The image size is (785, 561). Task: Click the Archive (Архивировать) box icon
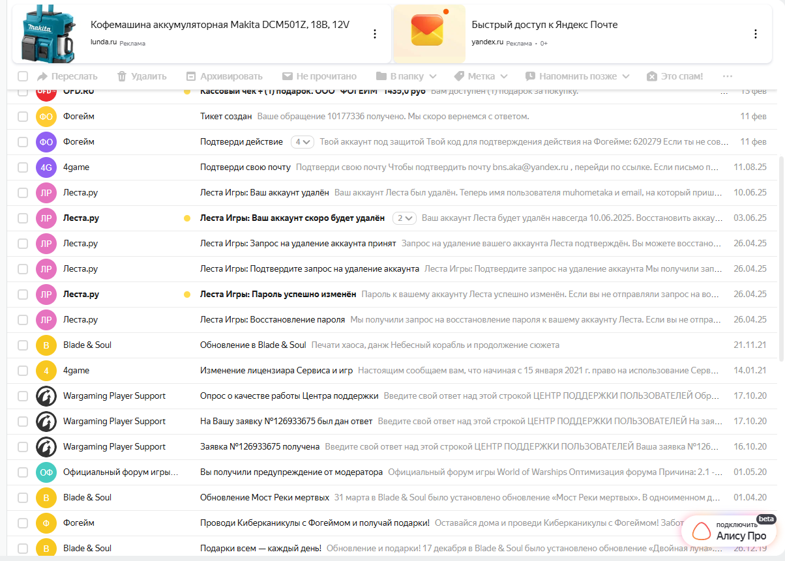(x=191, y=76)
